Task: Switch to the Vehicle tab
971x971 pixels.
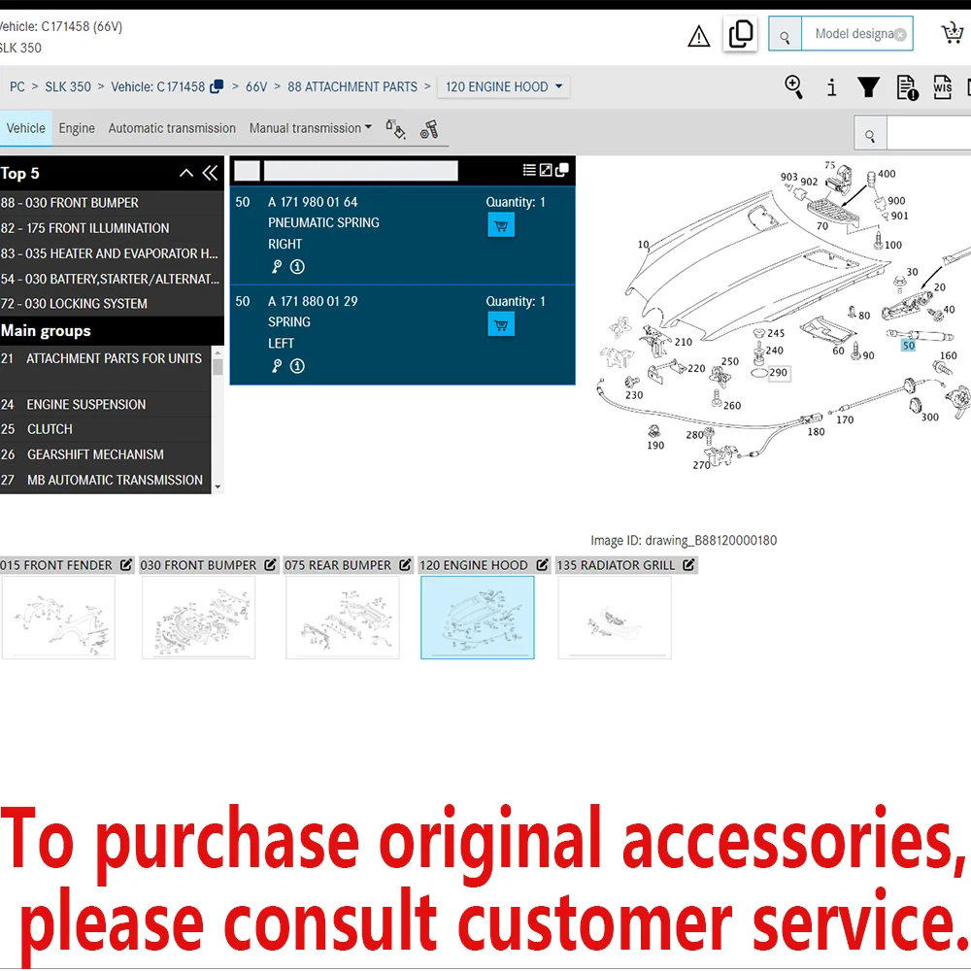Action: 25,128
